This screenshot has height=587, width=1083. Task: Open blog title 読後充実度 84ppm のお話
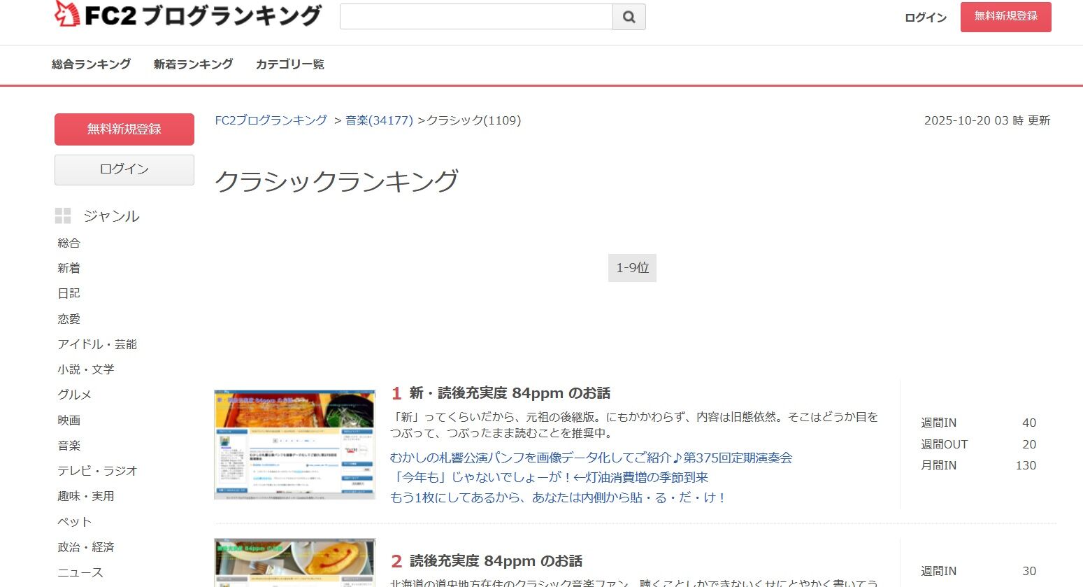pyautogui.click(x=496, y=561)
